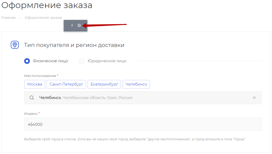Click the search magnifier in location field
Viewport: 272px width, 154px height.
(32, 98)
